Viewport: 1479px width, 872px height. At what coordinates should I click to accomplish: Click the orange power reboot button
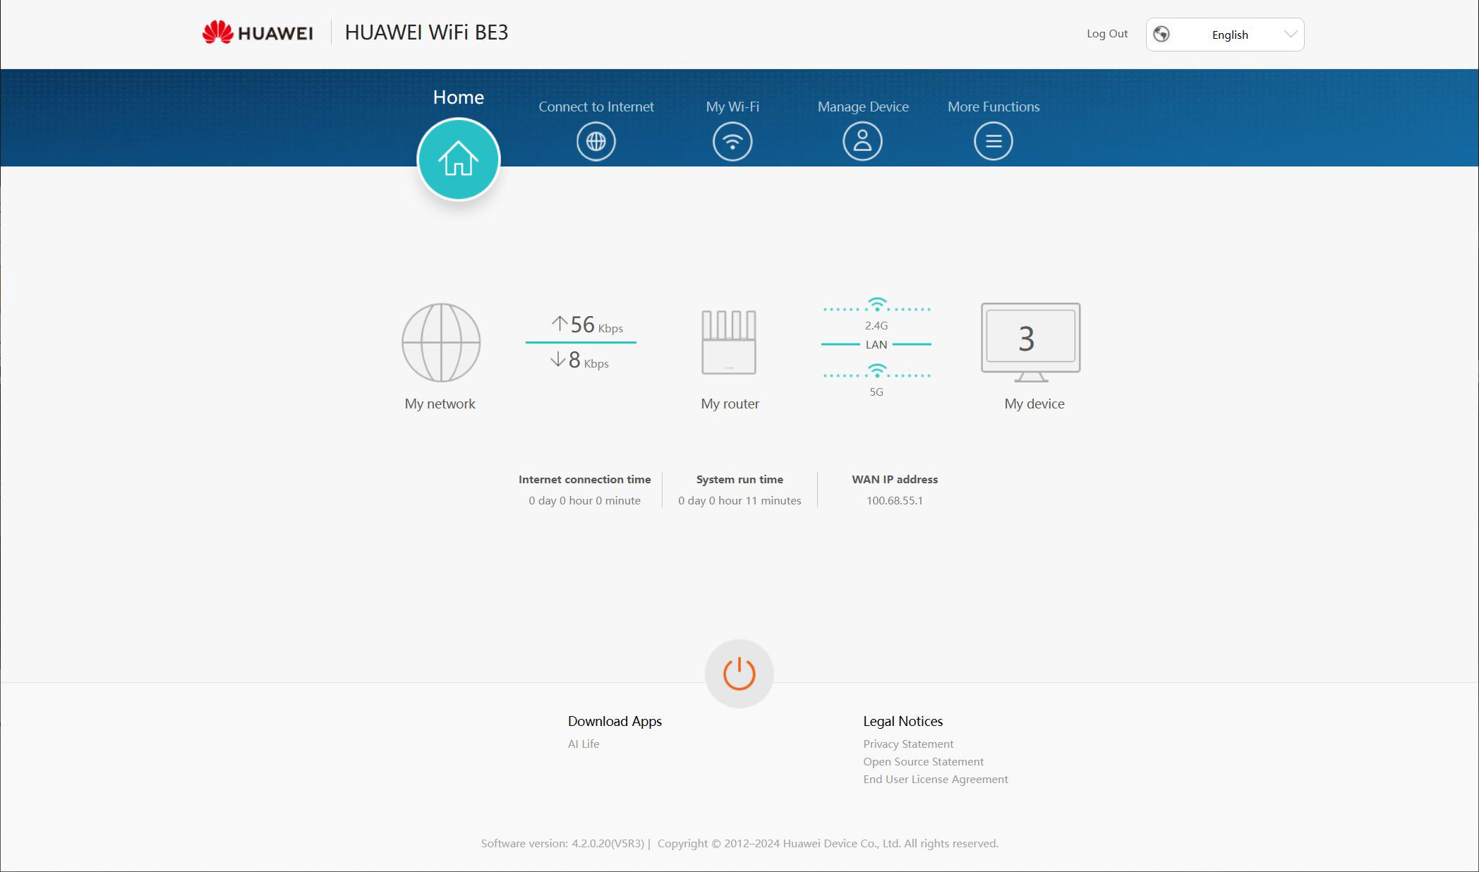[739, 674]
